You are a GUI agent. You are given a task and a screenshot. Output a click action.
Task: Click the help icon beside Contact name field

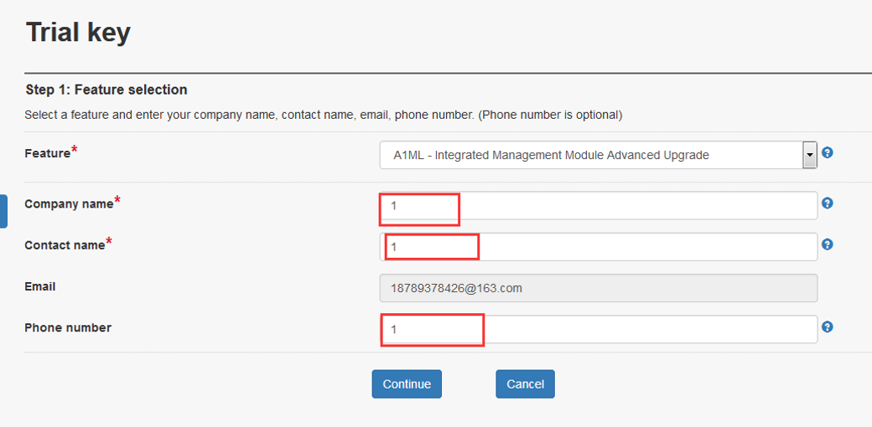(827, 244)
